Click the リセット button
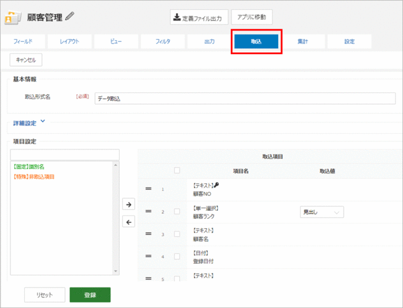Viewport: 403px width, 308px height. click(45, 295)
